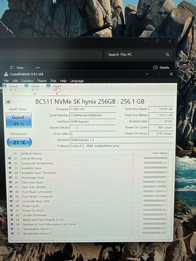Click Rotation Rate value ---- (SSD)
This screenshot has width=196, height=261.
tap(161, 121)
